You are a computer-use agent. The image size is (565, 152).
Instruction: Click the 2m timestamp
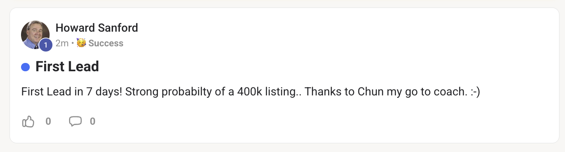point(62,43)
